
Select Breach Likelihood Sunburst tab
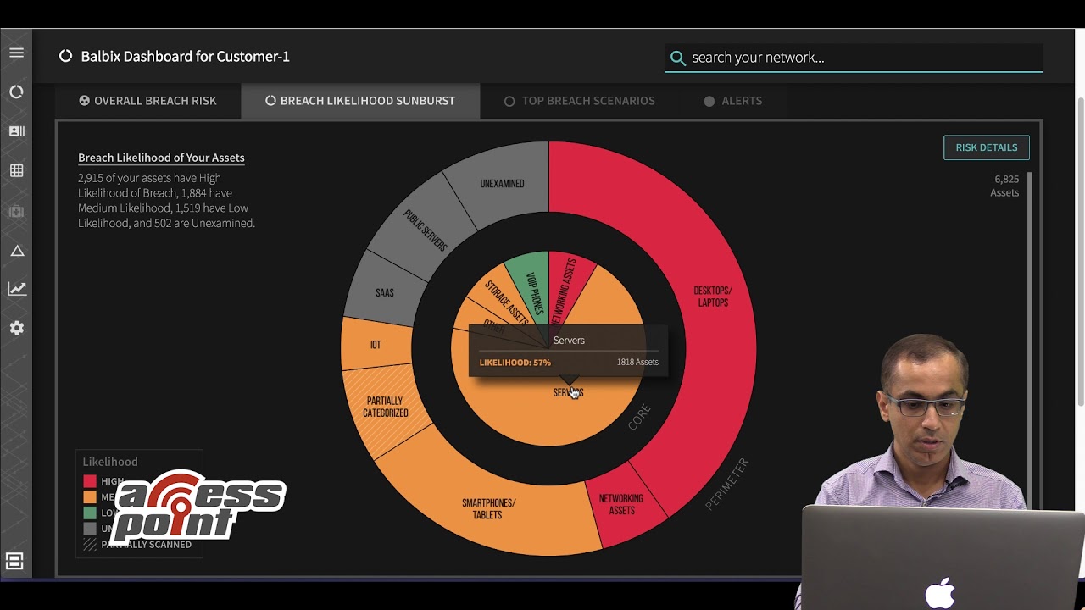point(360,100)
